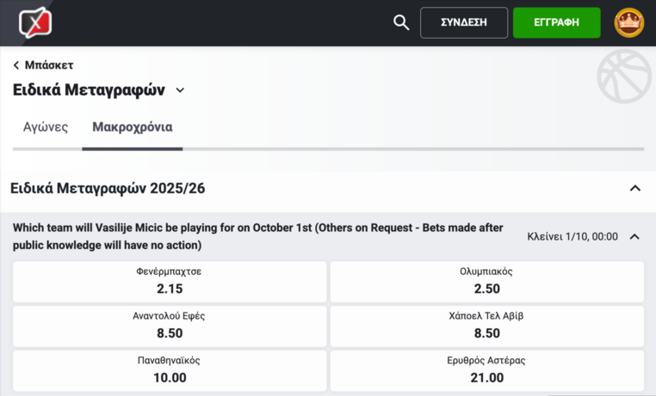
Task: Click the gold crown avatar icon
Action: [628, 22]
